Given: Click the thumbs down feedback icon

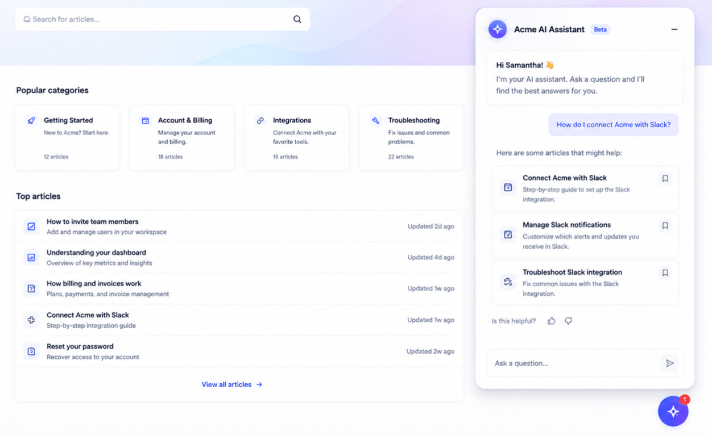Looking at the screenshot, I should tap(568, 321).
